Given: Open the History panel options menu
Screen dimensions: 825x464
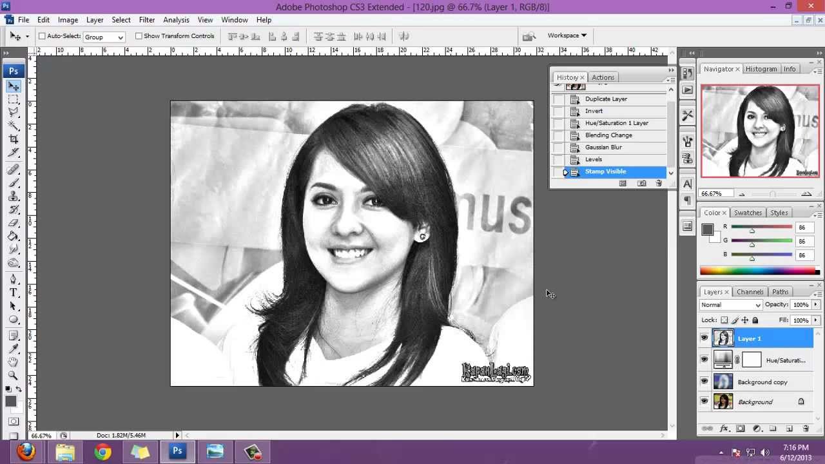Looking at the screenshot, I should pyautogui.click(x=672, y=80).
